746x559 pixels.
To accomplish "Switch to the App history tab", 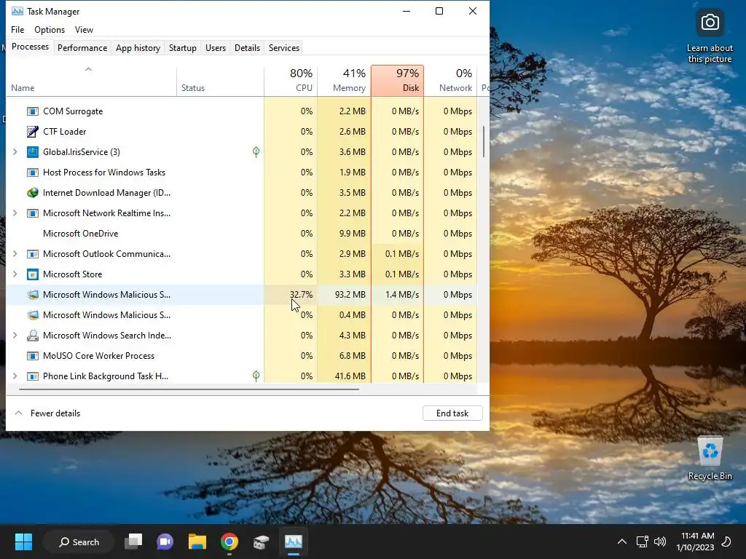I will click(x=138, y=47).
